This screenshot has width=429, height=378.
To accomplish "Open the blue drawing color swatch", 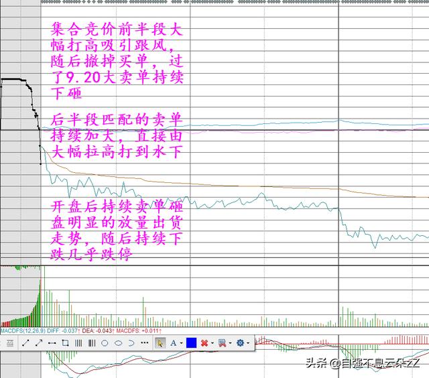I will 191,342.
